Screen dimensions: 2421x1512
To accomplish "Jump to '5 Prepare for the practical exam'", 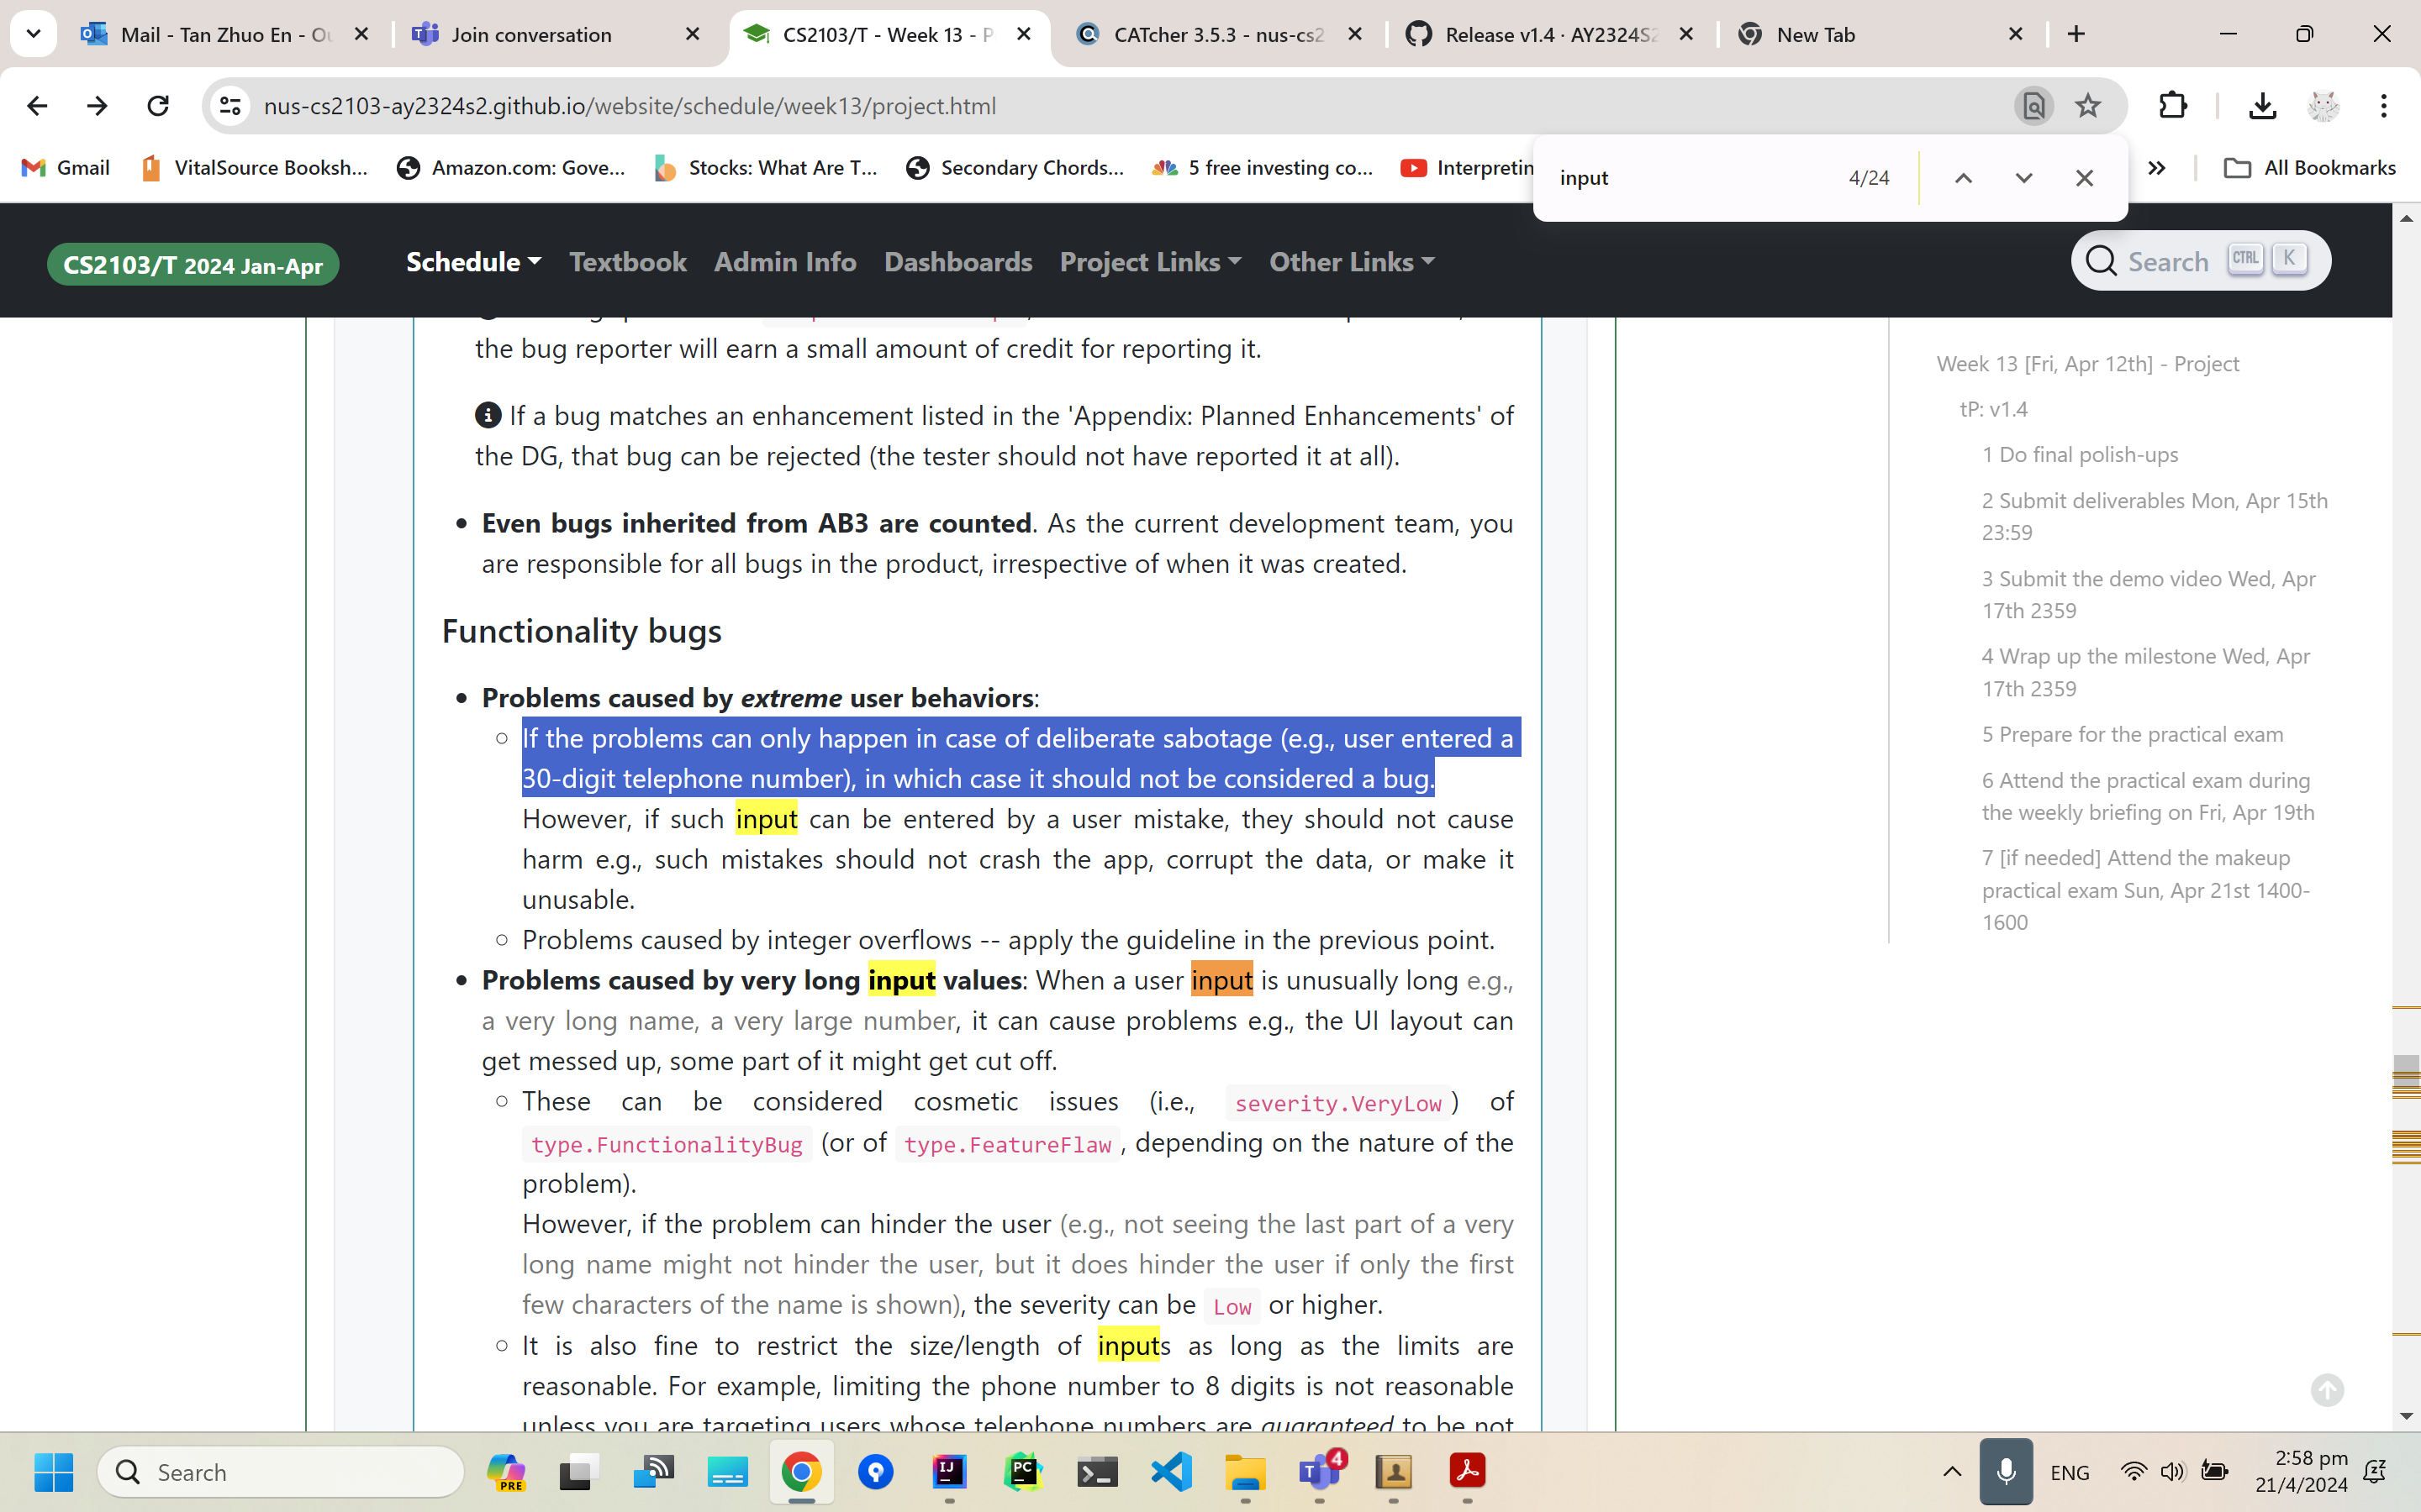I will (x=2132, y=734).
